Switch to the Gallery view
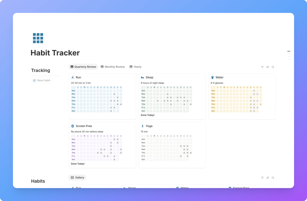 (77, 177)
